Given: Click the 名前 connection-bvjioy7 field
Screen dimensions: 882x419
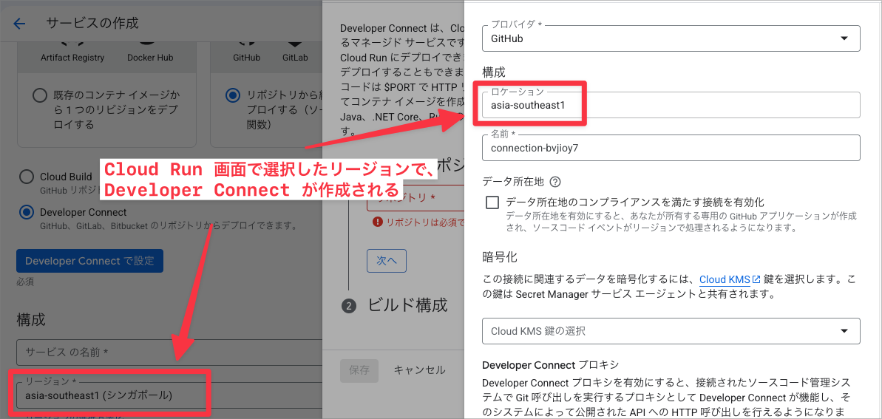Looking at the screenshot, I should click(671, 148).
